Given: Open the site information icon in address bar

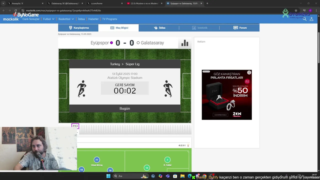Looking at the screenshot, I should click(23, 10).
